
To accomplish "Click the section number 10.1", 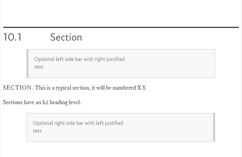I will 12,37.
